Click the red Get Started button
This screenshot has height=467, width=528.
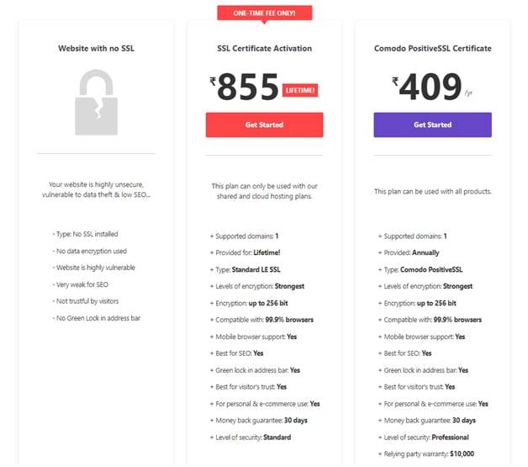264,125
